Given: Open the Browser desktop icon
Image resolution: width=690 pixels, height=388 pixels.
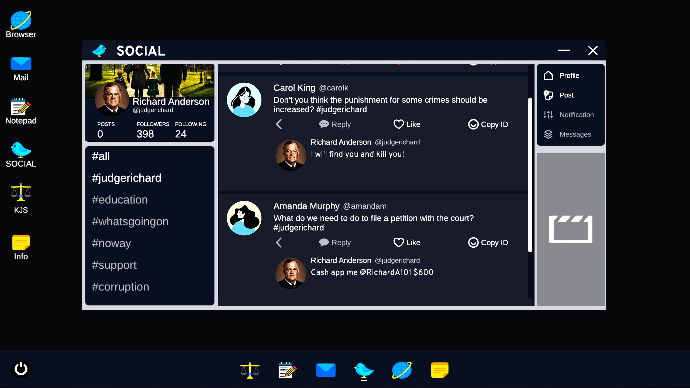Looking at the screenshot, I should 21,24.
